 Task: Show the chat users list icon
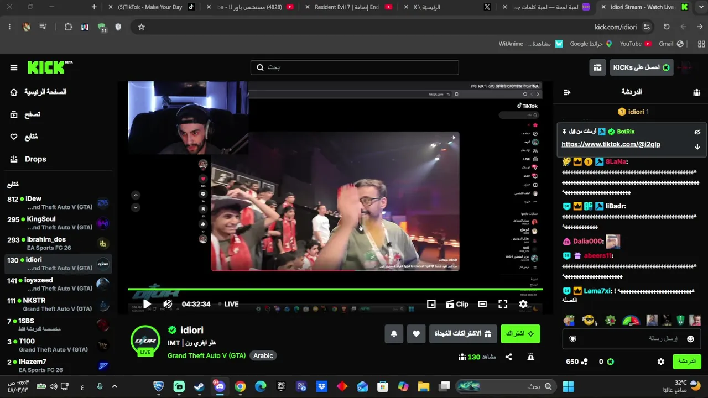pos(696,92)
